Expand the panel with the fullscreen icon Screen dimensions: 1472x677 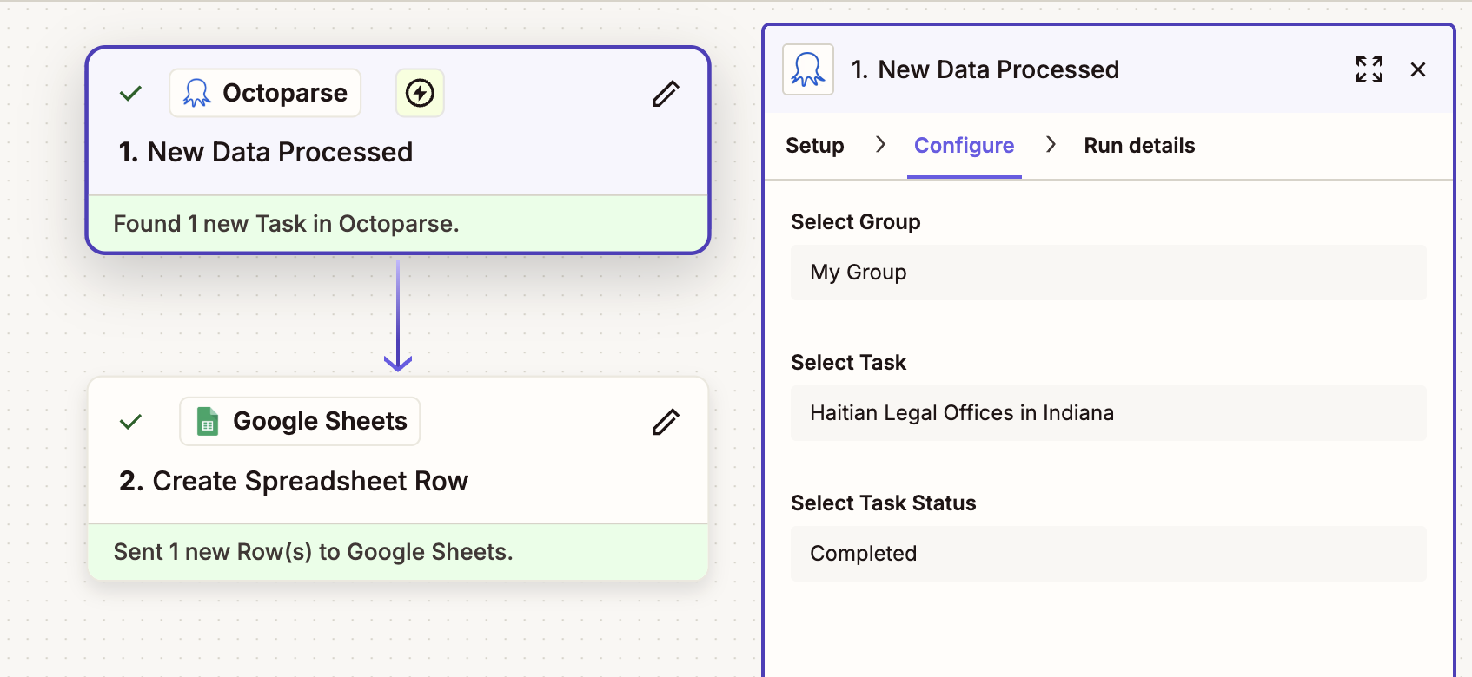point(1369,69)
